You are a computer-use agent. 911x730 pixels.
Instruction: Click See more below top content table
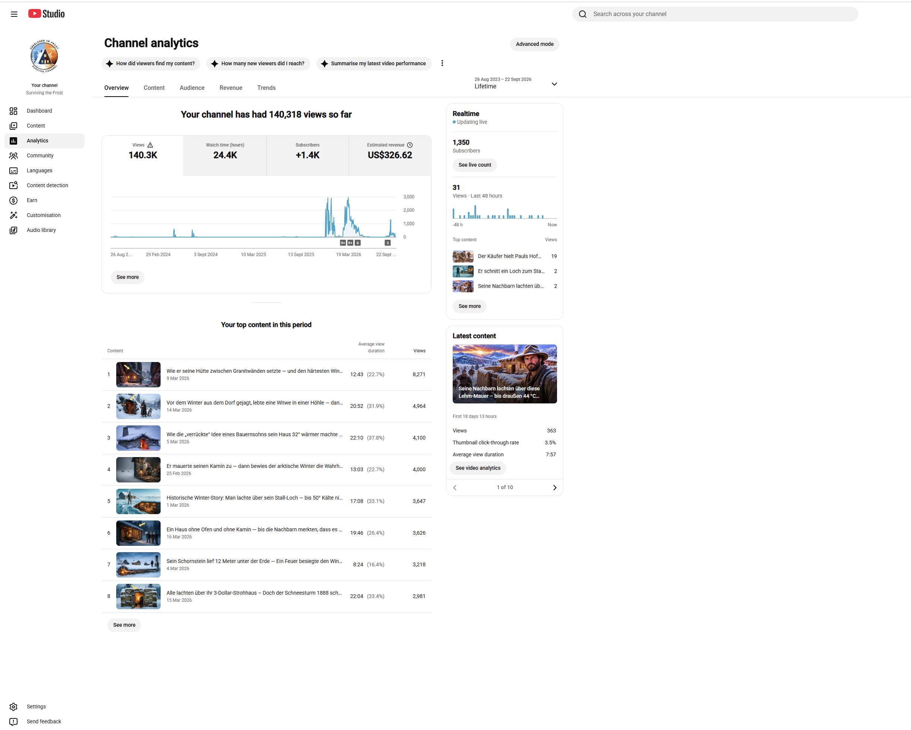tap(124, 625)
